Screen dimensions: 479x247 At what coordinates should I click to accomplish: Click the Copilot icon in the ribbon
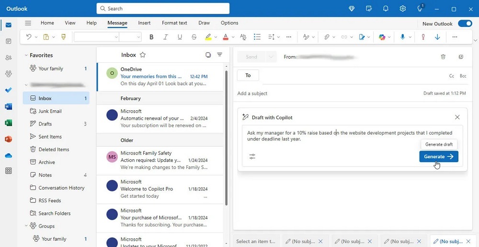[382, 37]
